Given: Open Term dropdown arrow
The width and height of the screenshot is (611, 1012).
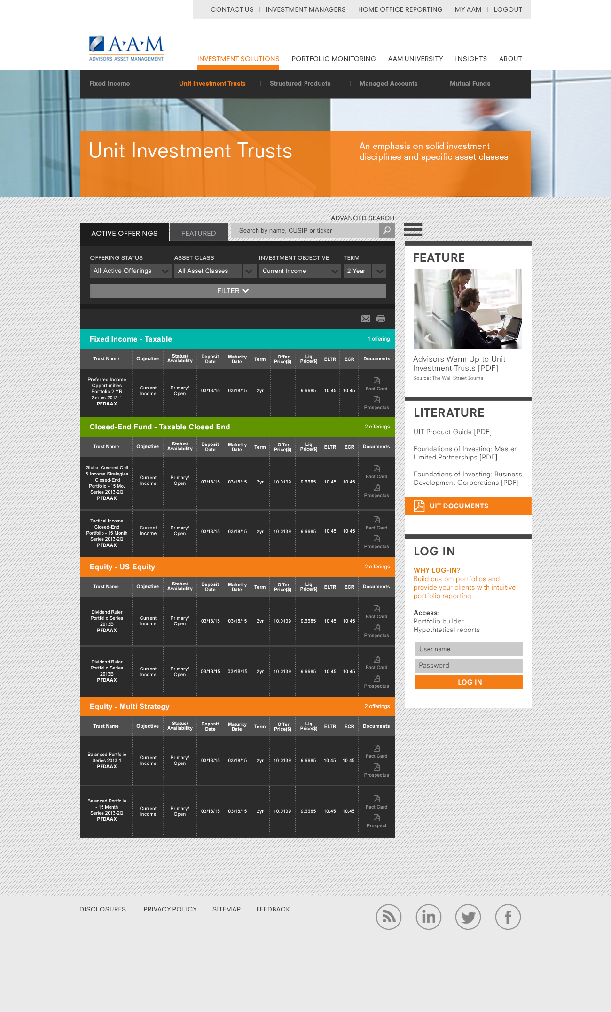Looking at the screenshot, I should pos(379,271).
